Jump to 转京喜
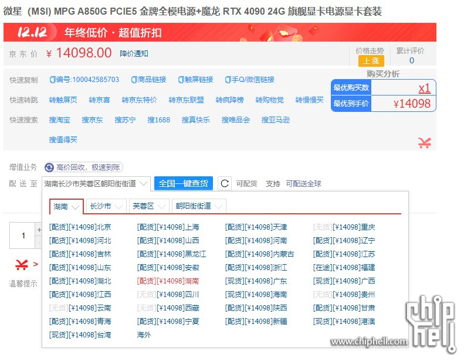The image size is (464, 362). 100,100
